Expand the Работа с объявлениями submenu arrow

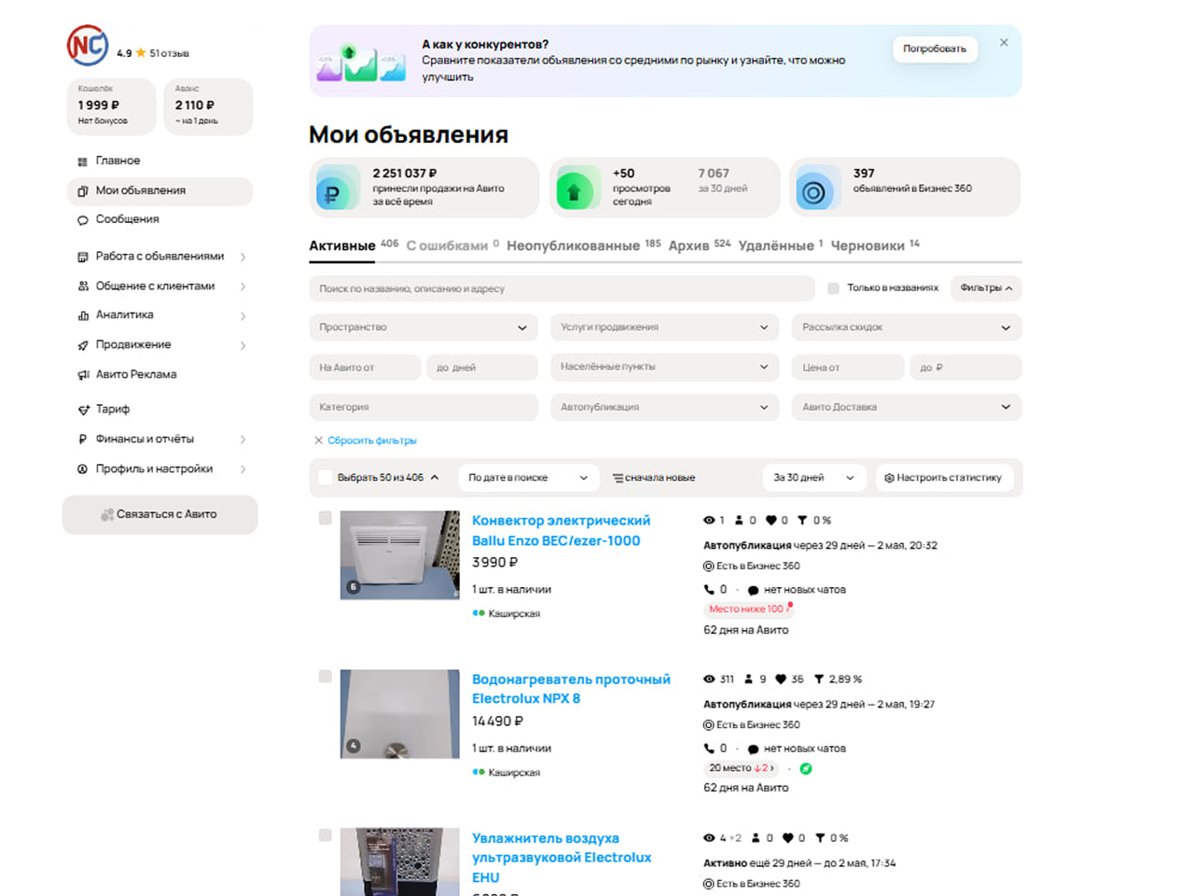[x=243, y=258]
